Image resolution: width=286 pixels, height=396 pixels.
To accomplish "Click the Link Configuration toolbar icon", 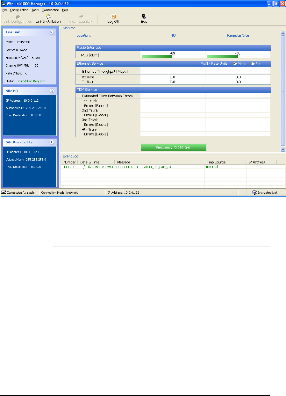I will click(x=18, y=16).
